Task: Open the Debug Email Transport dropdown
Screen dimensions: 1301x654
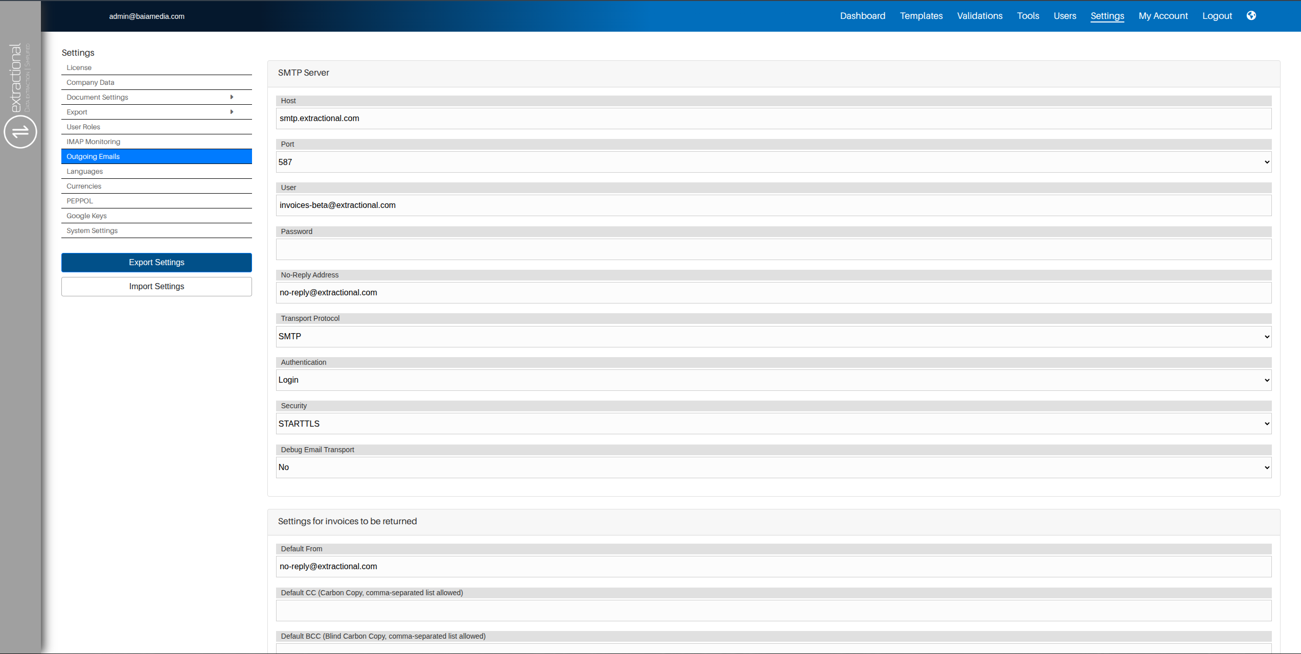Action: click(773, 467)
